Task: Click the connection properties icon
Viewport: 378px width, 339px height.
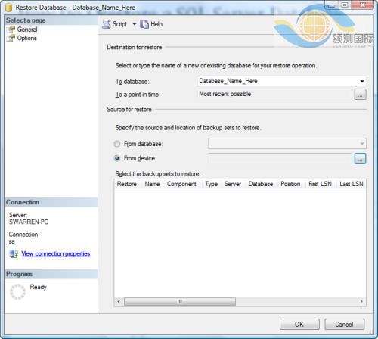Action: point(14,253)
